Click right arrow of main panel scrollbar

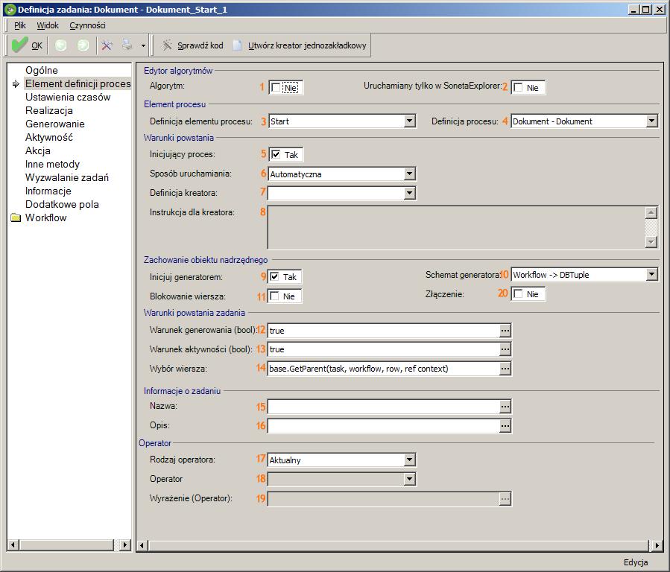(x=657, y=545)
